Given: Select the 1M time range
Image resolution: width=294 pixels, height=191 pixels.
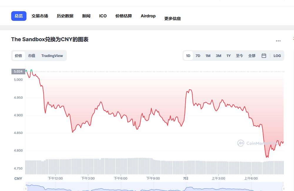Looking at the screenshot, I should [x=208, y=56].
